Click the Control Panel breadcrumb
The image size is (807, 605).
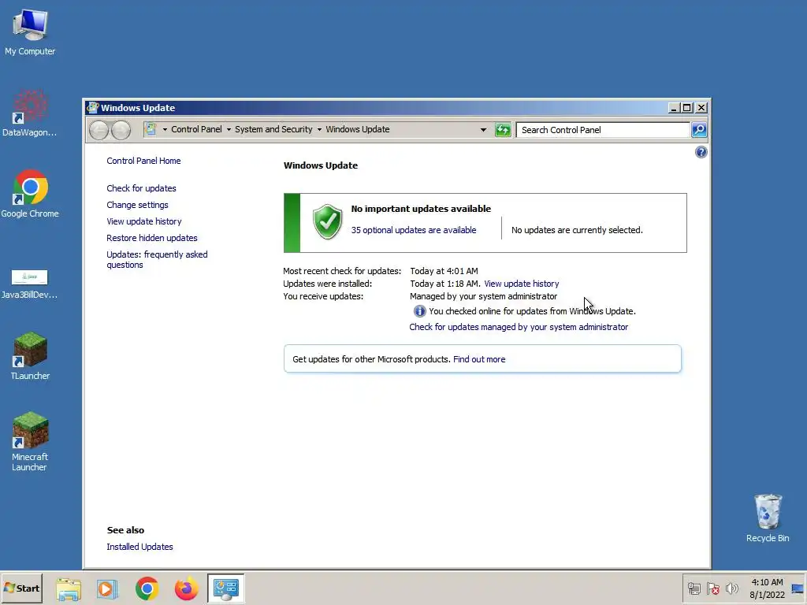tap(196, 129)
